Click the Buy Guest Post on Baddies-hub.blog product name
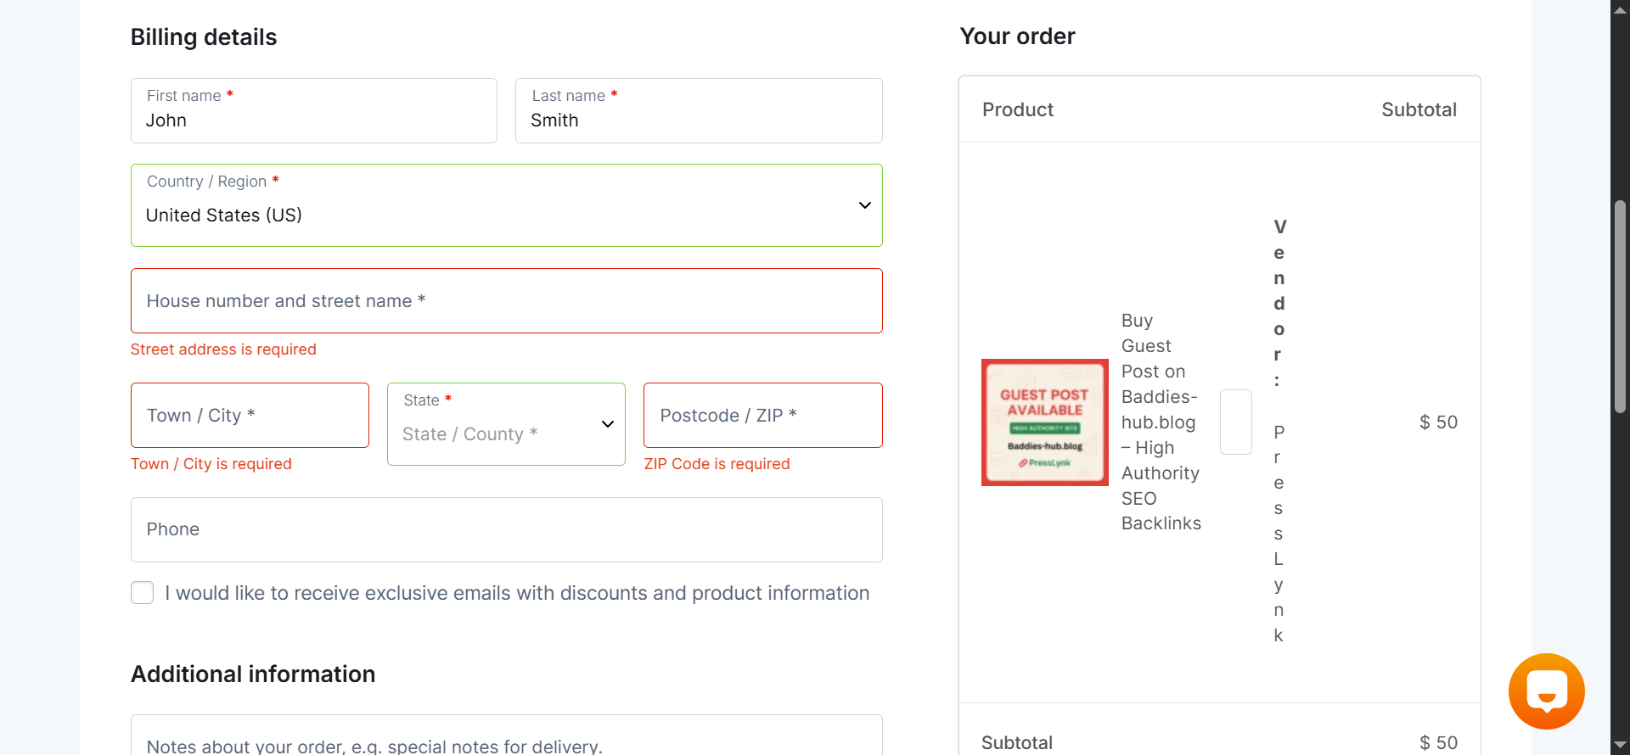The image size is (1630, 755). pos(1161,422)
